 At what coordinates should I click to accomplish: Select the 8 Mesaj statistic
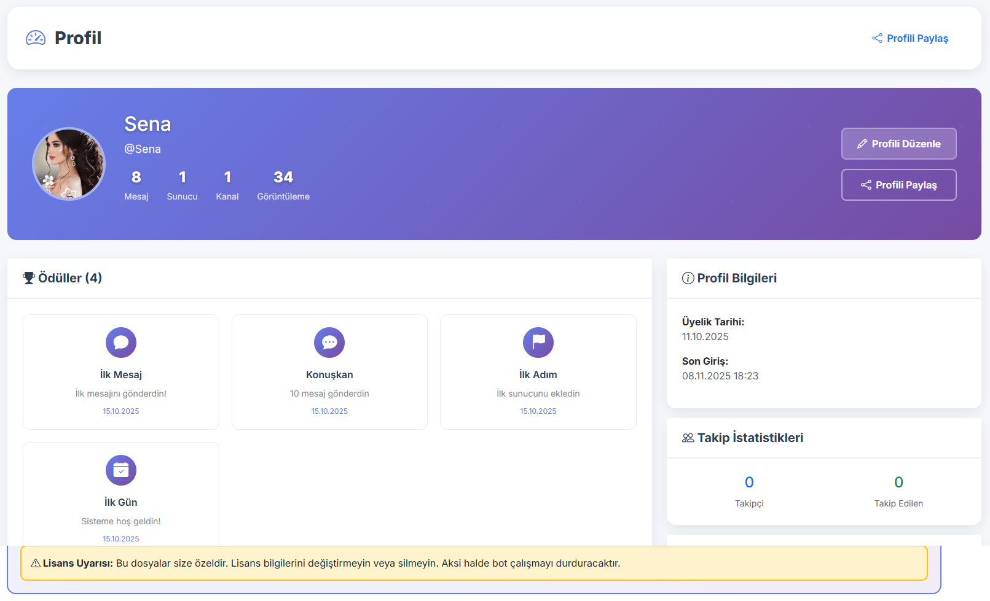coord(136,185)
